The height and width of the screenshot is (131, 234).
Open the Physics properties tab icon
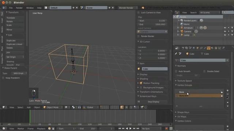pyautogui.click(x=223, y=48)
